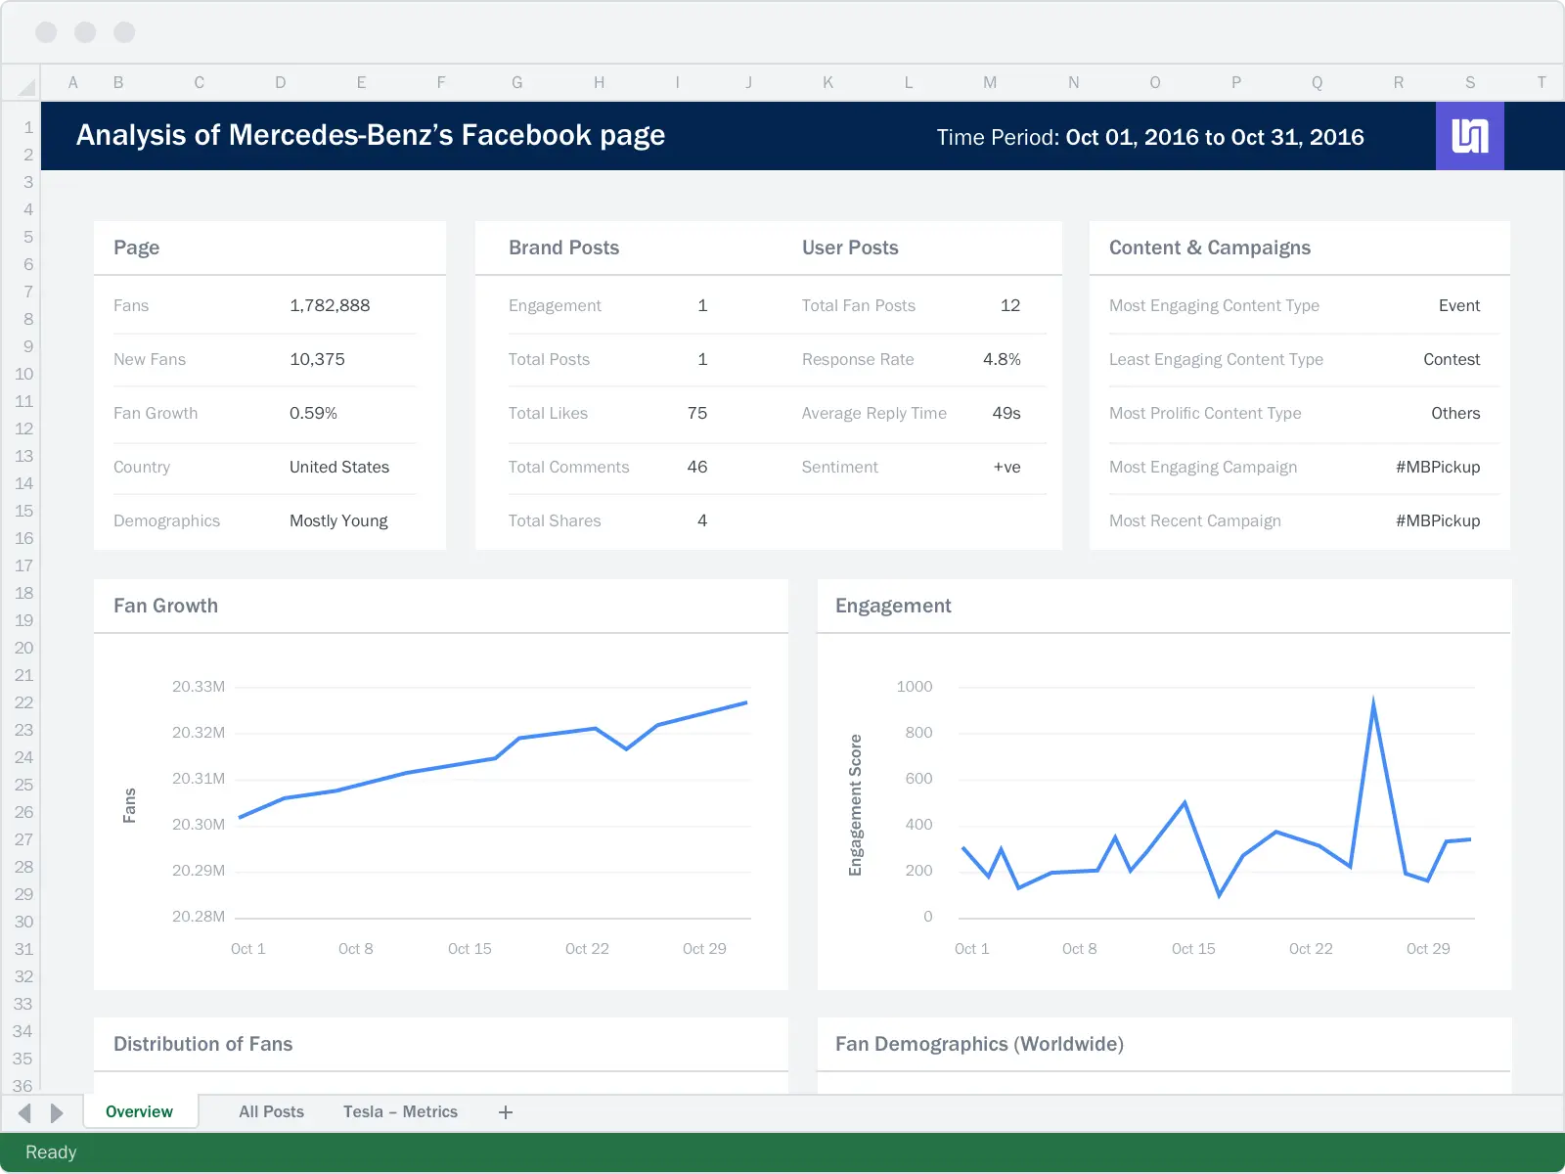Click the Total Posts value 1

coord(702,359)
